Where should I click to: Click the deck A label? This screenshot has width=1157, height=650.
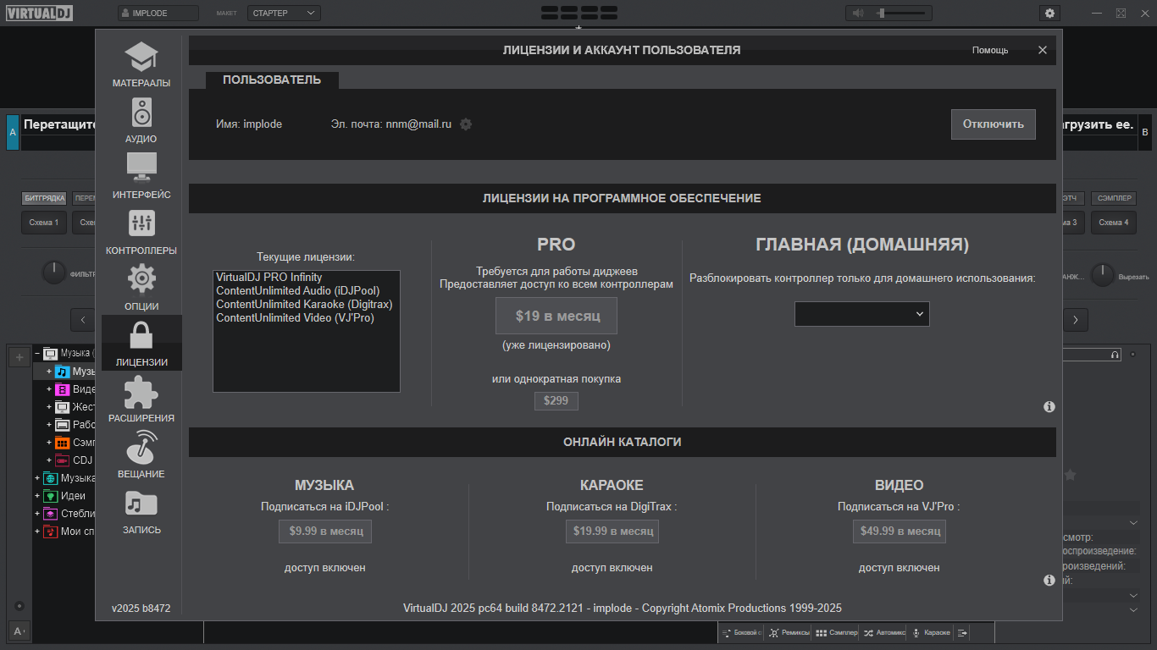click(12, 133)
